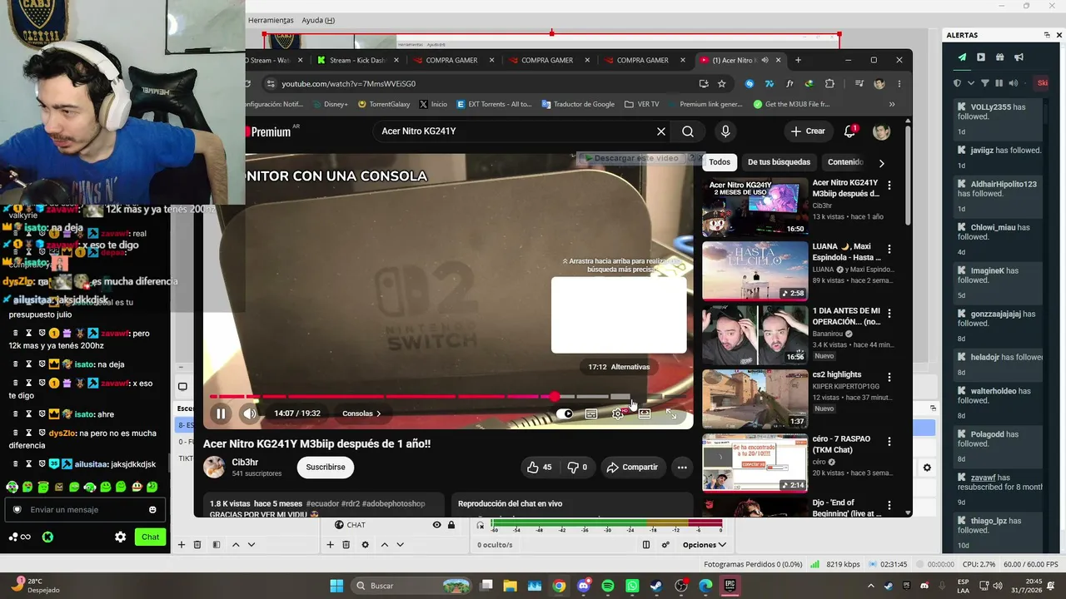Screen dimensions: 1066x599
Task: Click the Windows Start button
Action: point(336,586)
